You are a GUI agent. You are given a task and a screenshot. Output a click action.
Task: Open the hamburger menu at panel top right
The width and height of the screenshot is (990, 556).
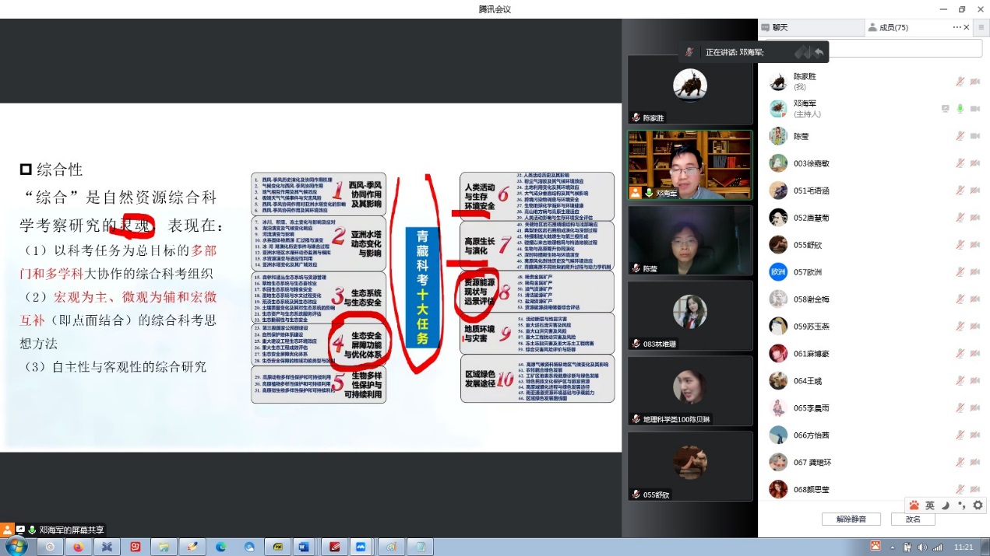click(x=981, y=27)
